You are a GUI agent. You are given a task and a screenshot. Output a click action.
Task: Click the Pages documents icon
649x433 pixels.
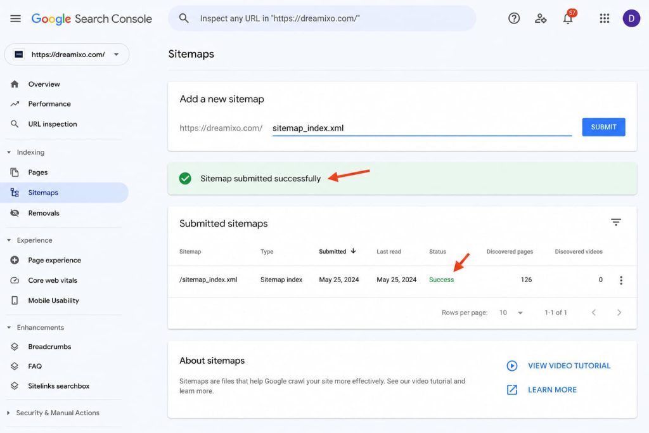(15, 172)
